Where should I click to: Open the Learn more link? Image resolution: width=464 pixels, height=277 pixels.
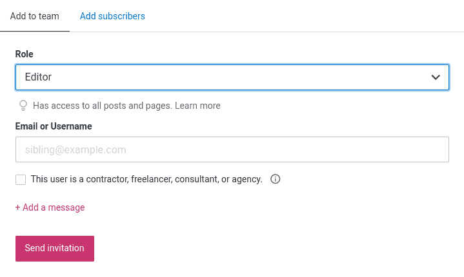coord(197,106)
